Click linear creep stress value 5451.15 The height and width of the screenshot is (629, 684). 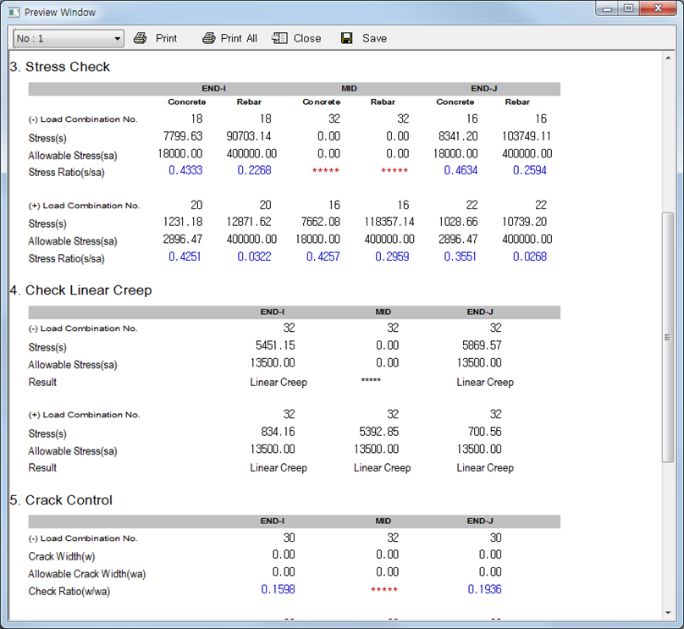coord(275,345)
